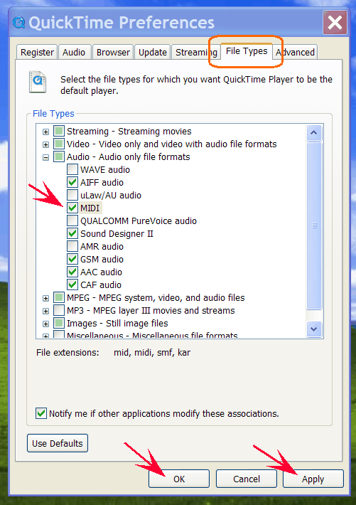Viewport: 356px width, 505px height.
Task: Expand the MPEG system files category
Action: tap(45, 298)
